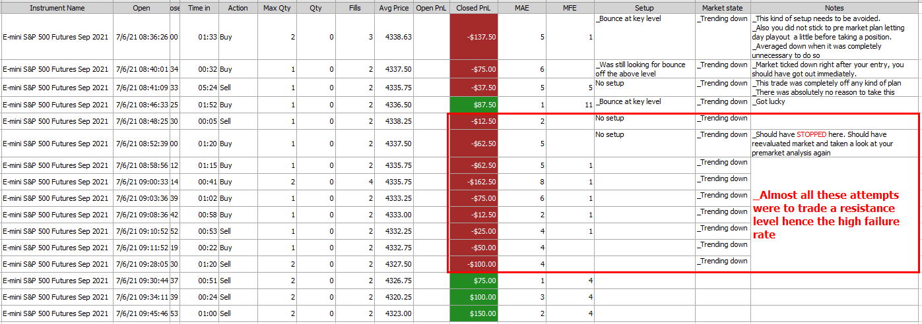Click the Notes column header
922x324 pixels.
pyautogui.click(x=836, y=8)
